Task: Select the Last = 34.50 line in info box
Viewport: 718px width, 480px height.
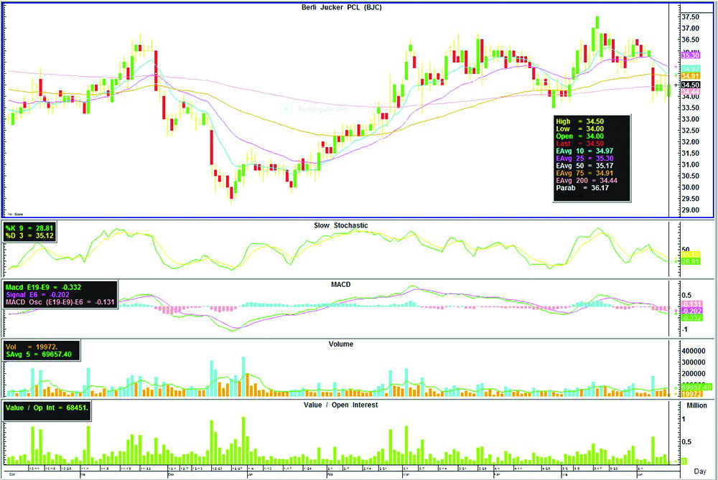Action: [579, 143]
